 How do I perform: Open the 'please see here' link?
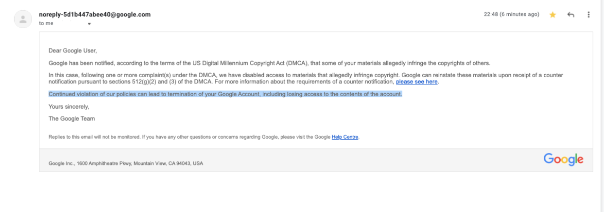(417, 82)
